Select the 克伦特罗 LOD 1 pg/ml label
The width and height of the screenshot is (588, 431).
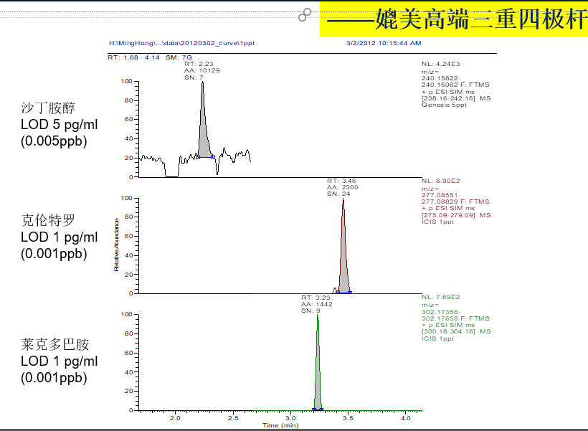pos(52,237)
